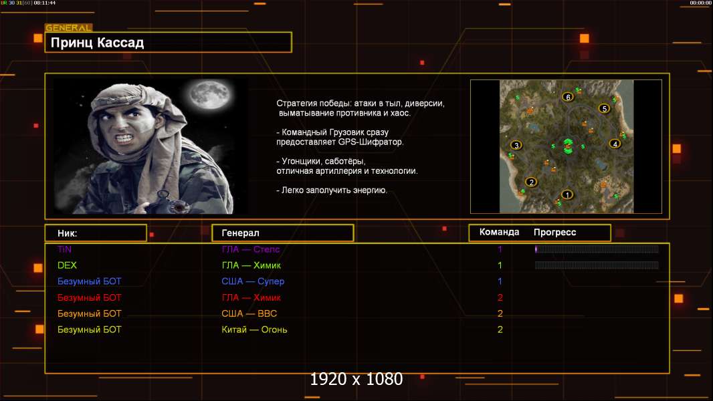Viewport: 713px width, 401px height.
Task: Click the 'Генерал' column header
Action: [282, 233]
